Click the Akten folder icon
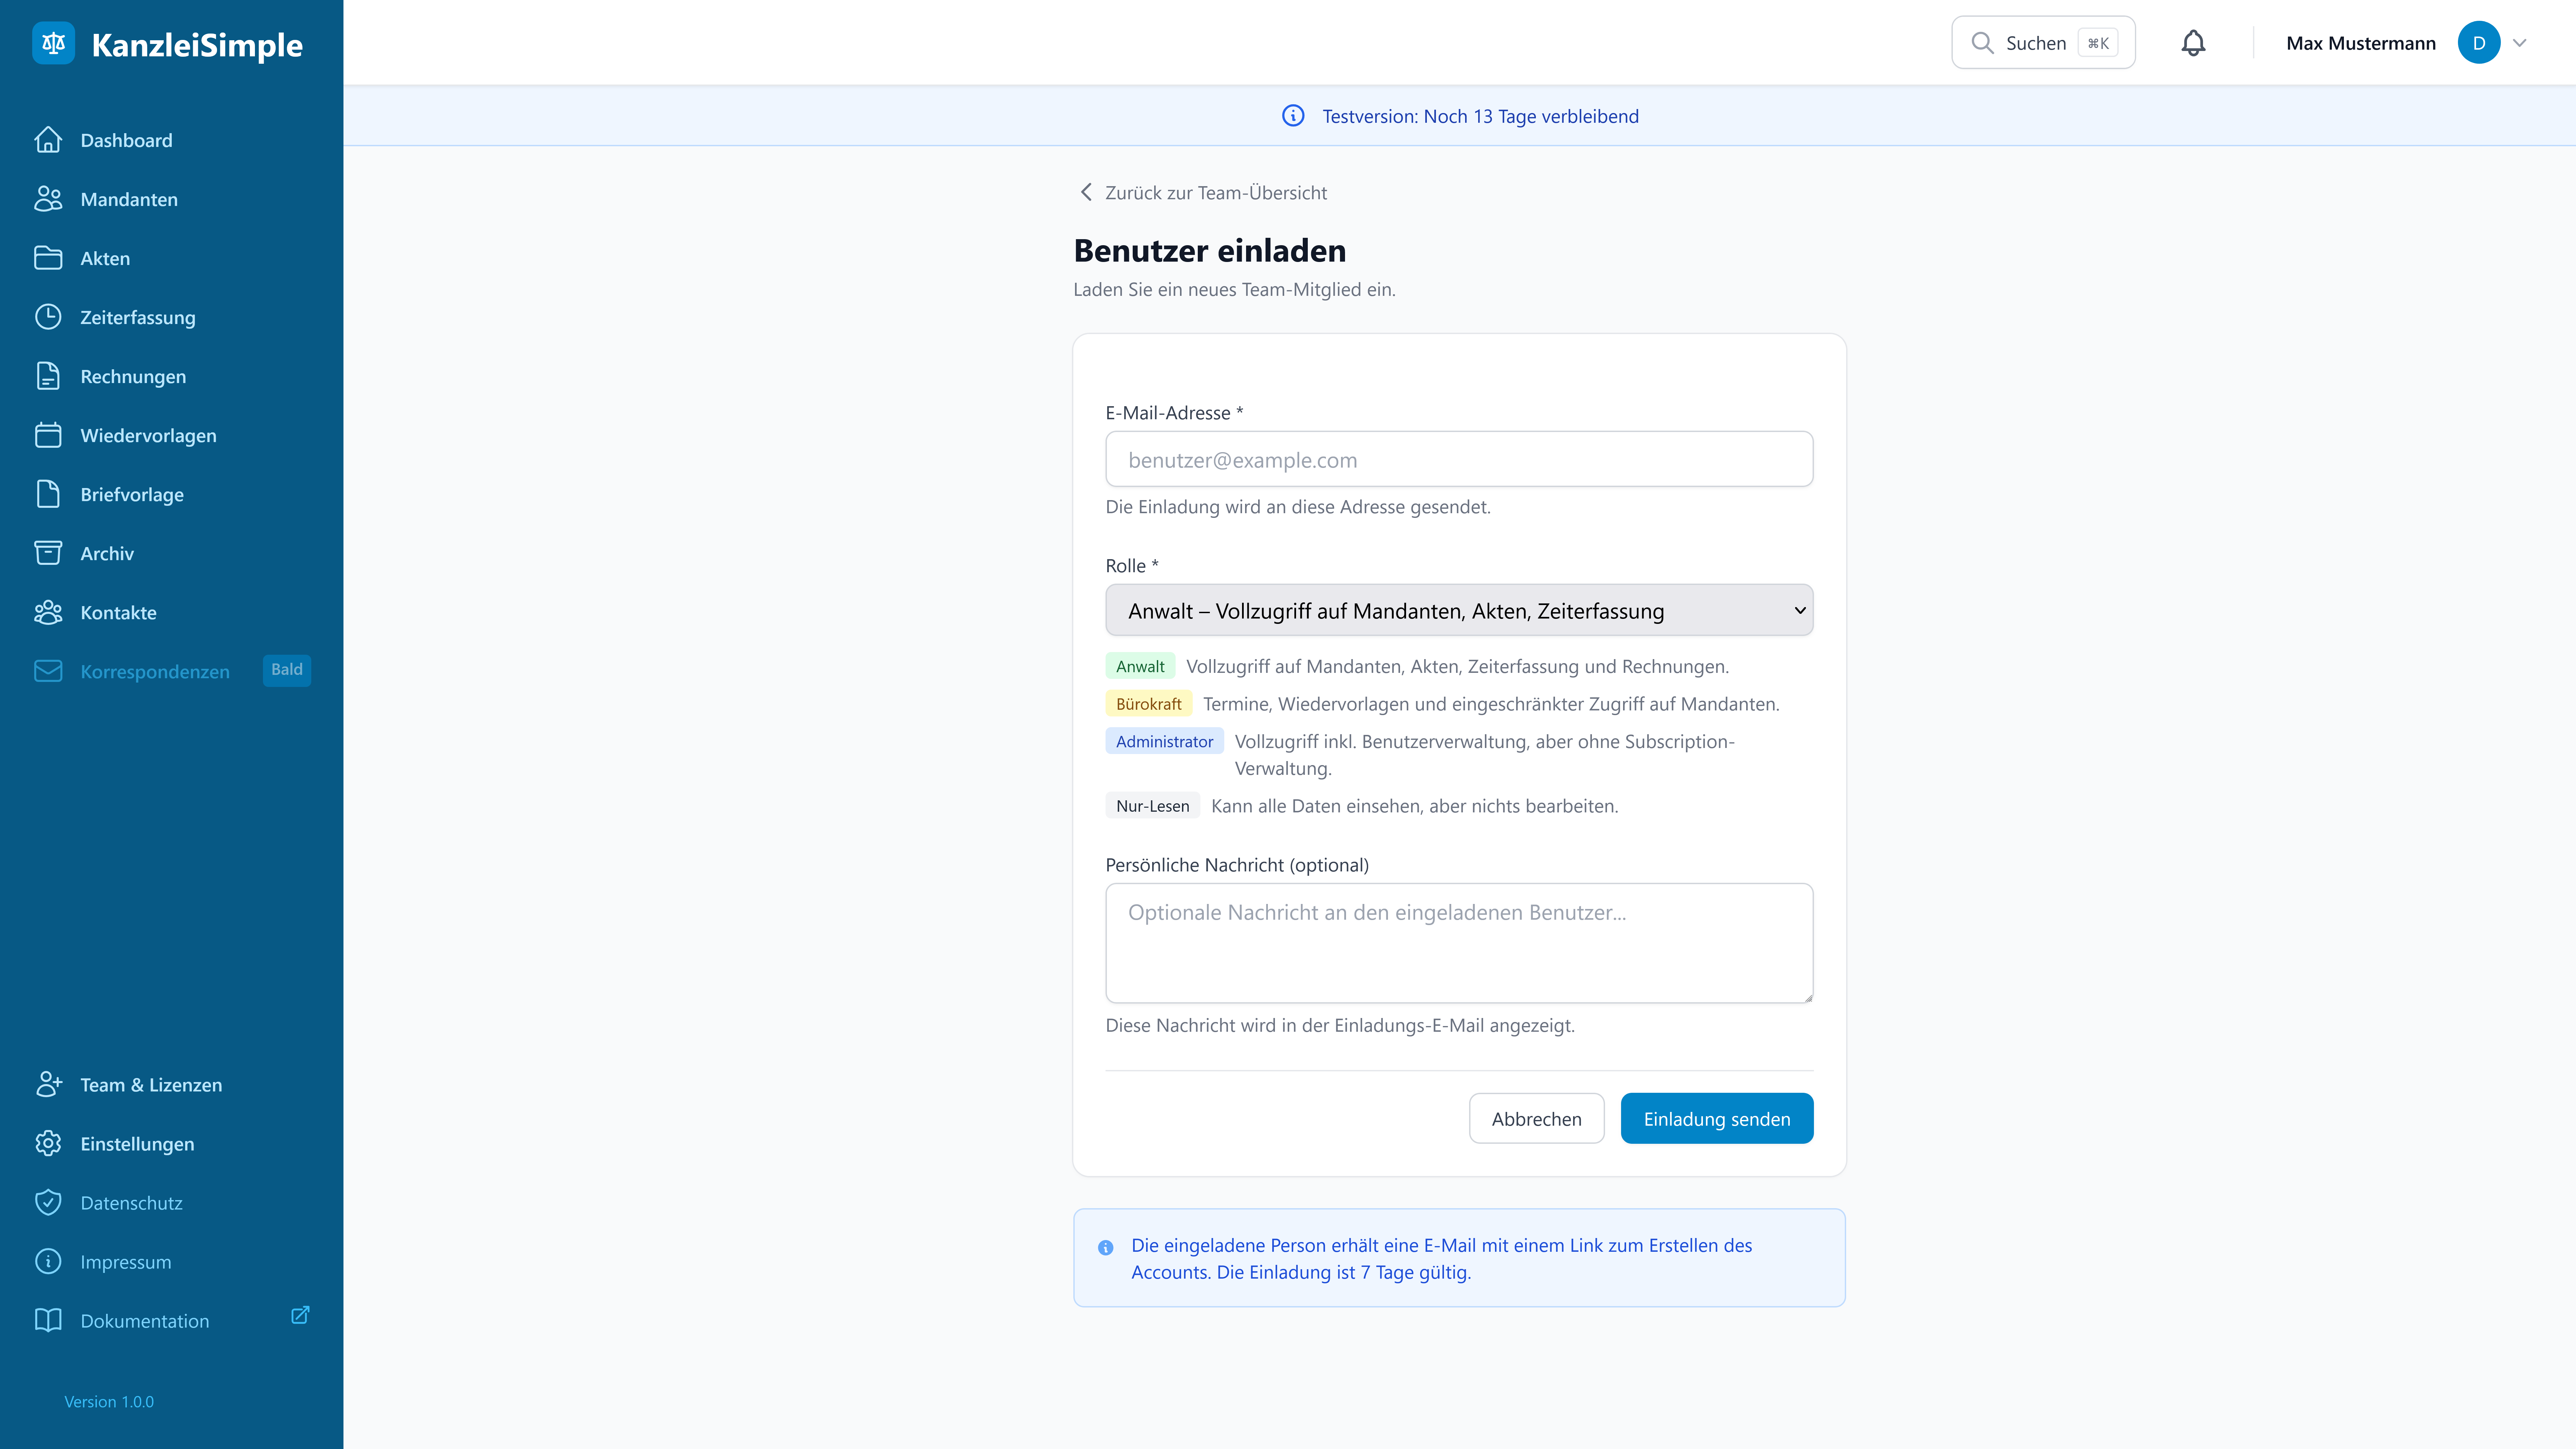This screenshot has width=2576, height=1449. tap(48, 258)
